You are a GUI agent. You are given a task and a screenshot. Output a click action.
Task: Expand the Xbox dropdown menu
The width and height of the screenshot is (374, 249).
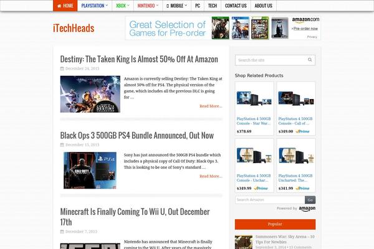point(123,6)
